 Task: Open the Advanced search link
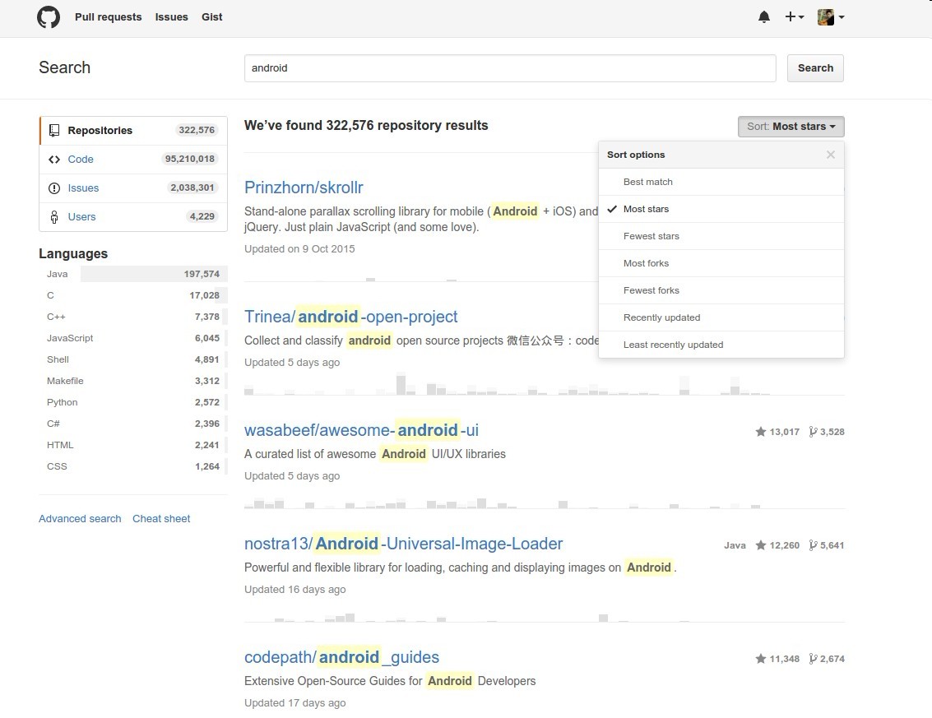(x=80, y=519)
